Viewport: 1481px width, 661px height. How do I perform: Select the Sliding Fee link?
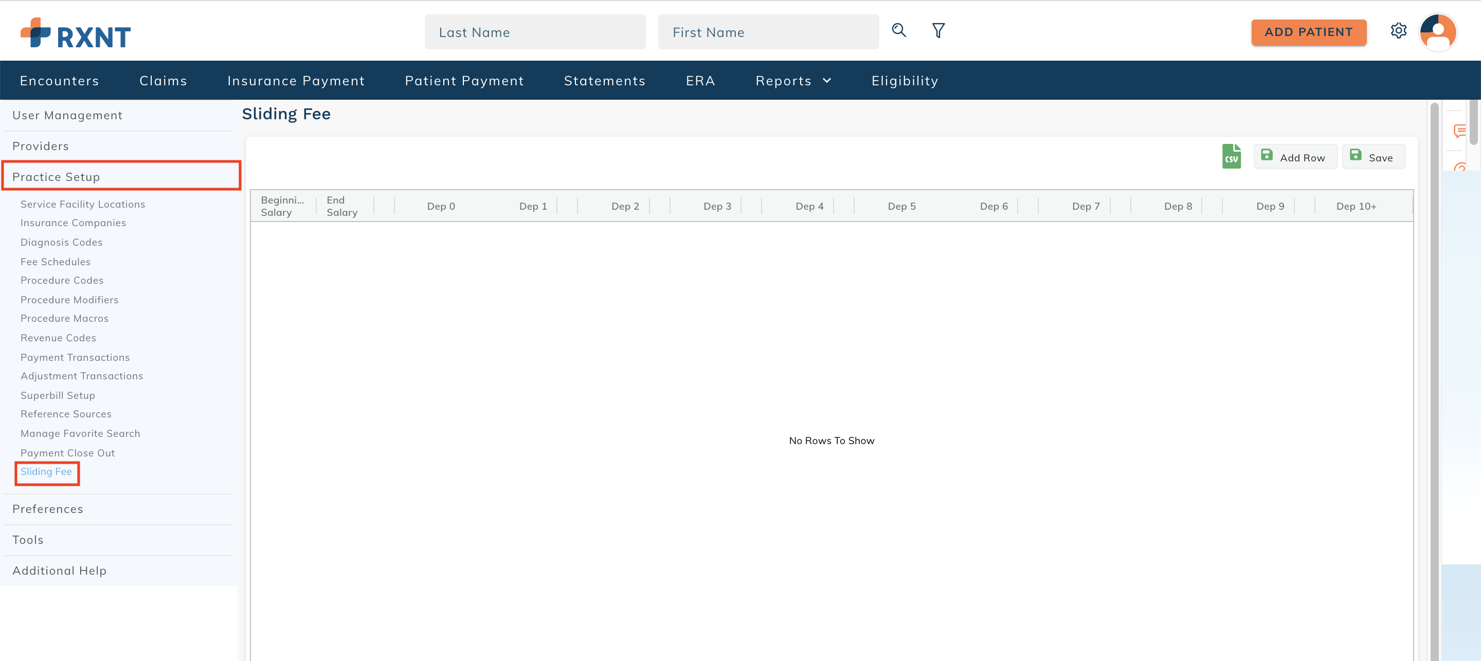46,471
